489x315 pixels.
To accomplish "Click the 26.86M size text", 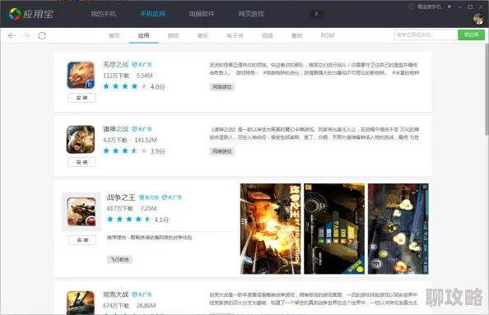I will (x=147, y=306).
